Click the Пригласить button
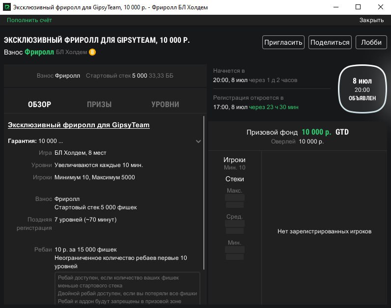The width and height of the screenshot is (391, 308). 283,42
